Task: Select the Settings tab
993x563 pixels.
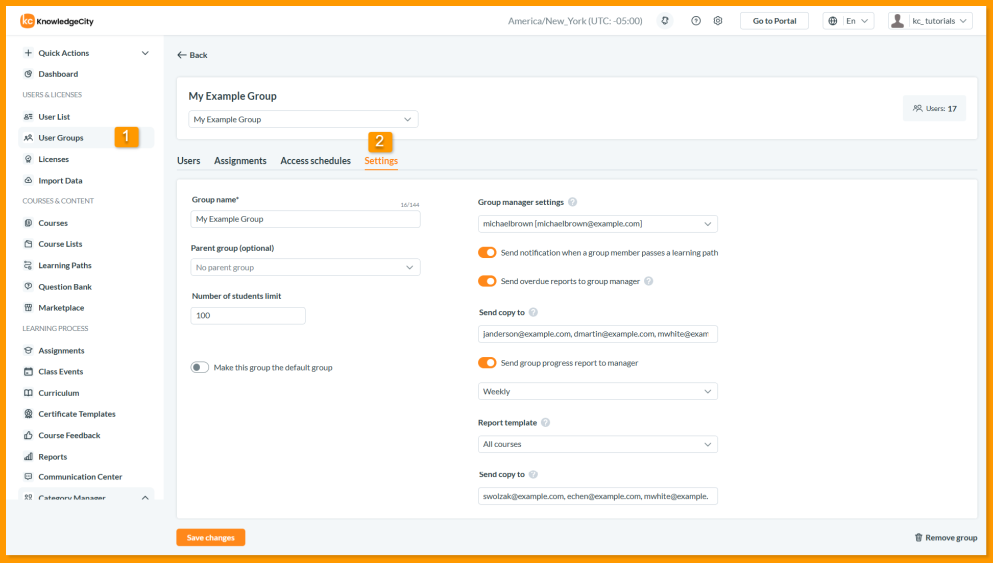Action: tap(381, 161)
